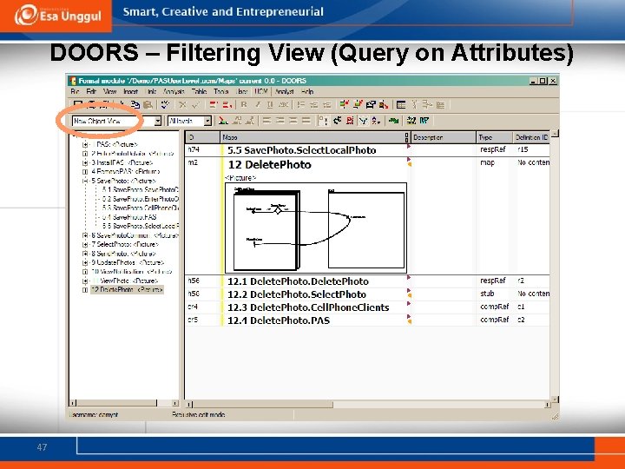The height and width of the screenshot is (469, 625).
Task: Click the strikethrough abc icon
Action: 283,105
